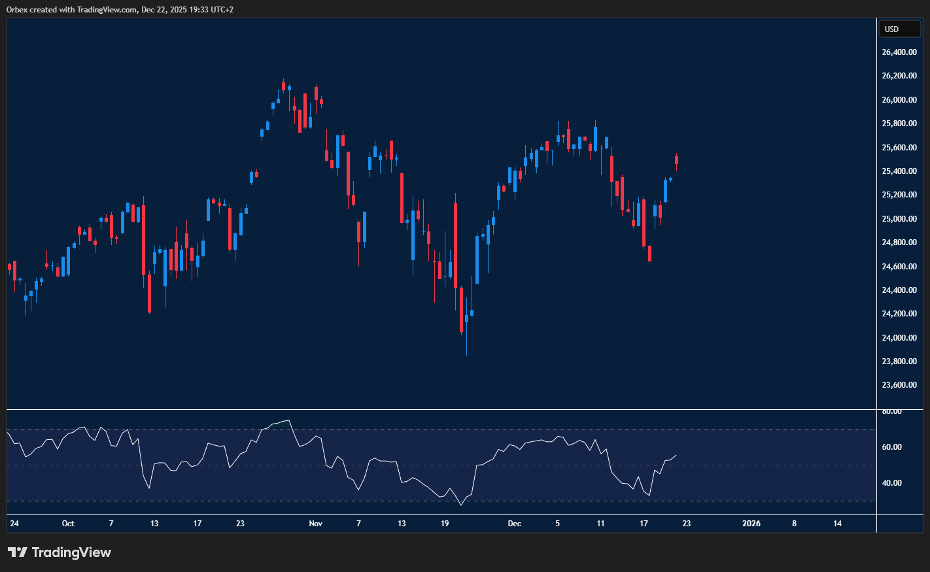Open the USD currency dropdown
930x572 pixels.
pos(899,29)
